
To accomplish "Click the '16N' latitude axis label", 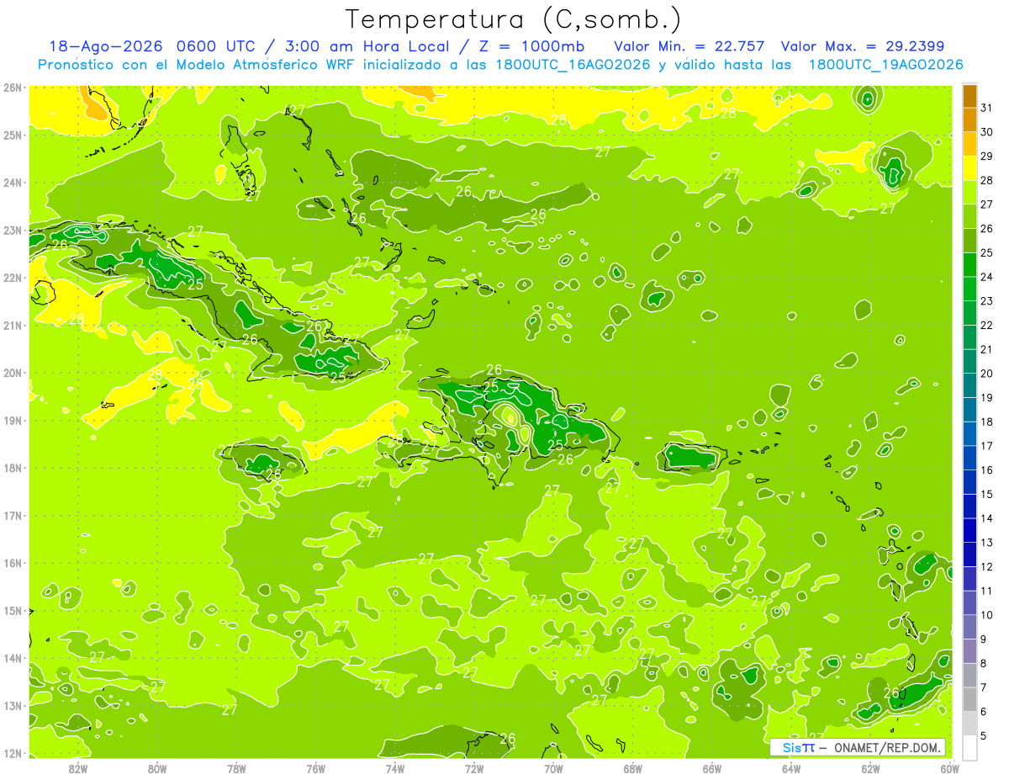I will click(13, 563).
